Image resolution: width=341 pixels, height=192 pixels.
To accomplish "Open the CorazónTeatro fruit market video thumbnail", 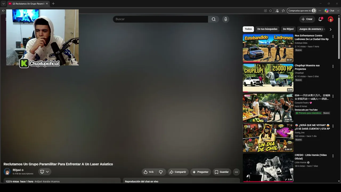I will pos(268,108).
